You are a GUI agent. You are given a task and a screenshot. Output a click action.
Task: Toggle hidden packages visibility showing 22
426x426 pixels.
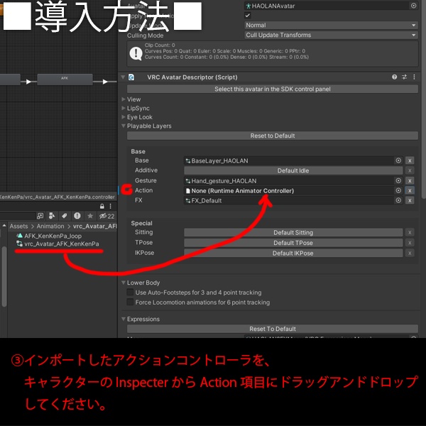click(x=106, y=217)
